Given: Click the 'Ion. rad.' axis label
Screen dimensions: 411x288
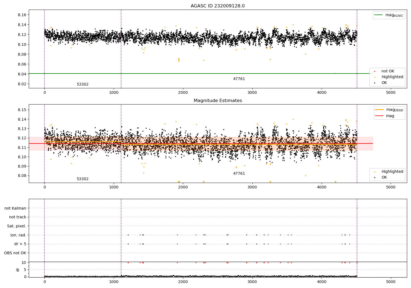Looking at the screenshot, I should coord(18,235).
